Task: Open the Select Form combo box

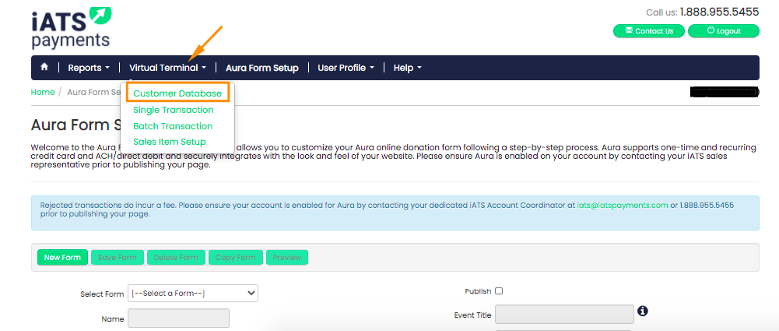Action: [x=193, y=294]
